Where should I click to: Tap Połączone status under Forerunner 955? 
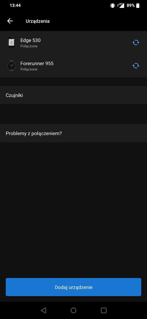click(x=29, y=69)
